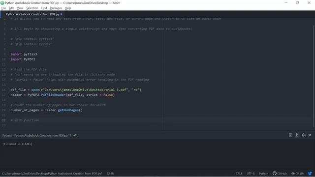
Task: Click the 'pdf_file = open(...)' line
Action: pos(76,89)
